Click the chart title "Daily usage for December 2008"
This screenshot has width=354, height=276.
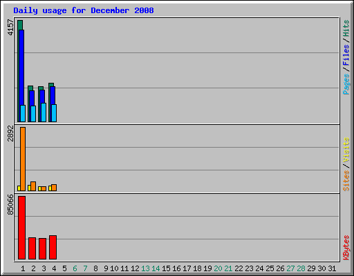click(84, 10)
